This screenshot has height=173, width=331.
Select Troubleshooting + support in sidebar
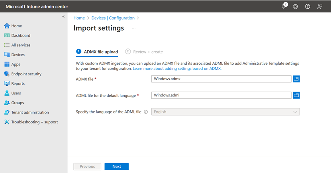[34, 122]
